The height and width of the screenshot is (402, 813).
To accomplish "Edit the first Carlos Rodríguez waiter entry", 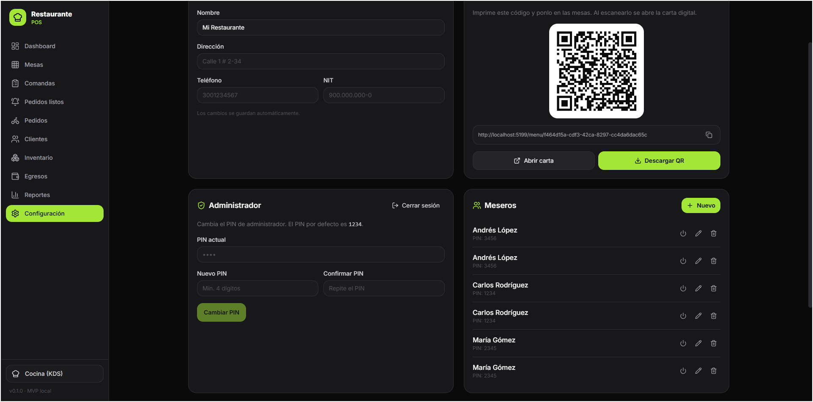I will (x=698, y=288).
